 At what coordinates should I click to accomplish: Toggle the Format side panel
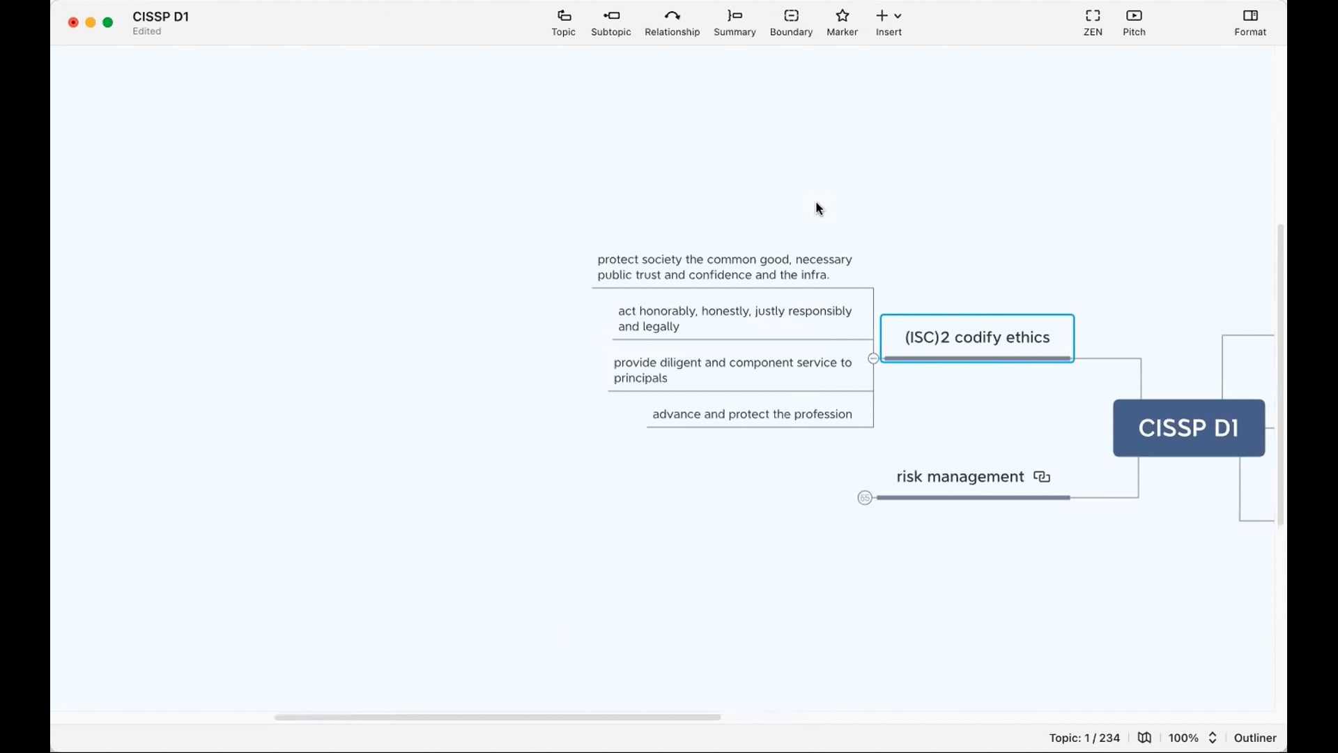1250,22
